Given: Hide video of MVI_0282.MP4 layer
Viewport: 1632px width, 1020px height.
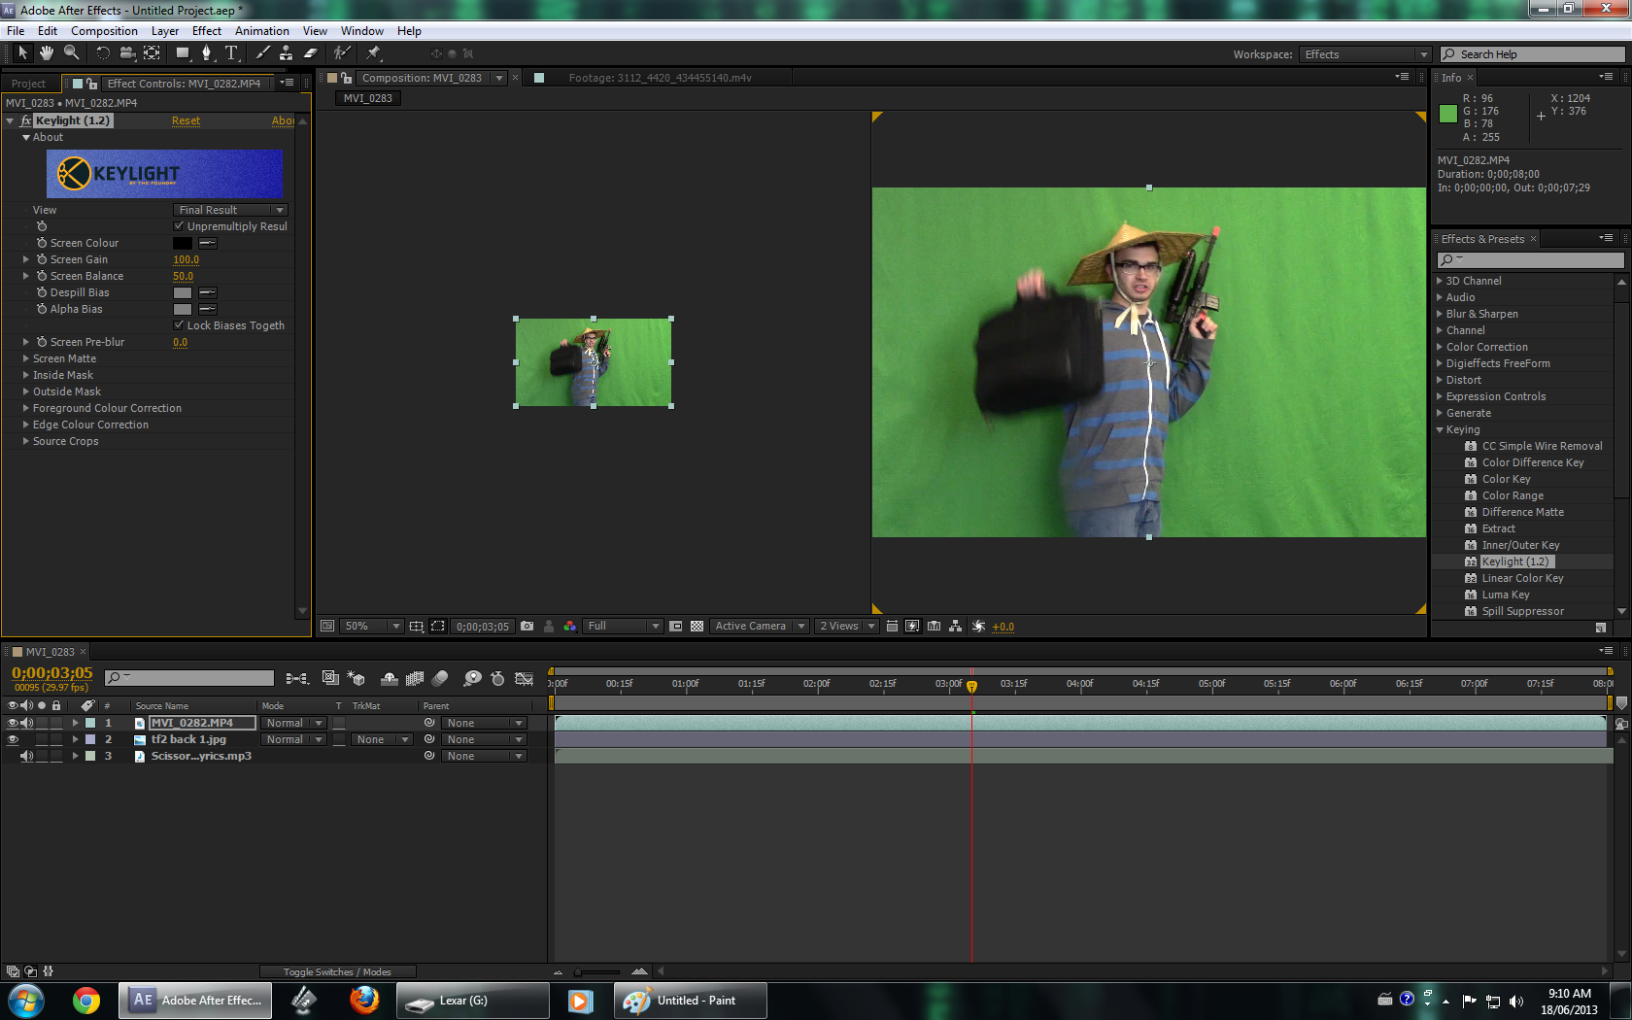Looking at the screenshot, I should [x=13, y=723].
